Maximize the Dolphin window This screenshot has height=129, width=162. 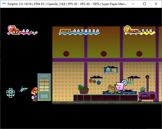pyautogui.click(x=144, y=4)
